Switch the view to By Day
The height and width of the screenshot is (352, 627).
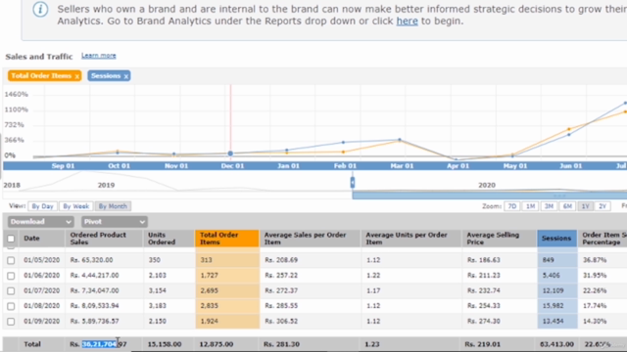42,206
